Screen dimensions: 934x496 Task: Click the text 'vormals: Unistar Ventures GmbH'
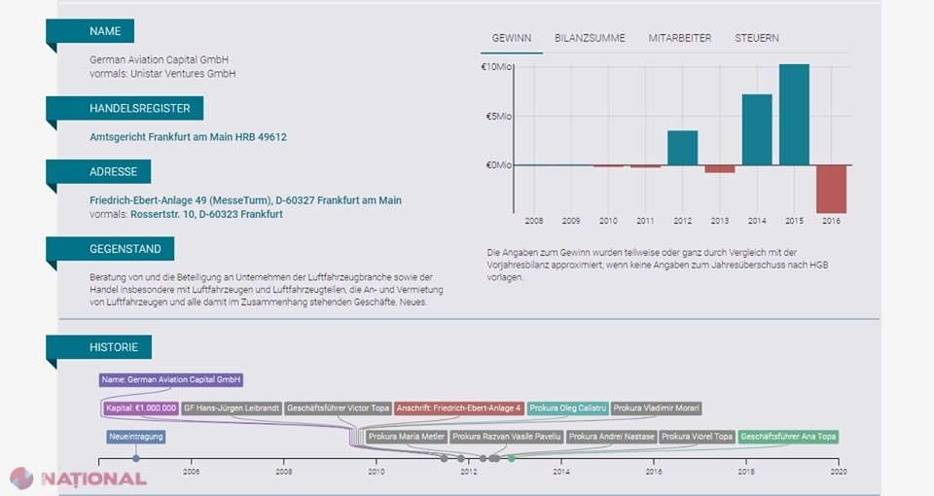[x=162, y=74]
